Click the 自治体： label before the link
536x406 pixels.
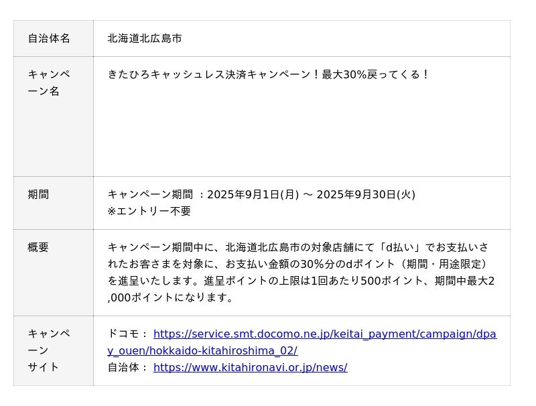tap(127, 367)
